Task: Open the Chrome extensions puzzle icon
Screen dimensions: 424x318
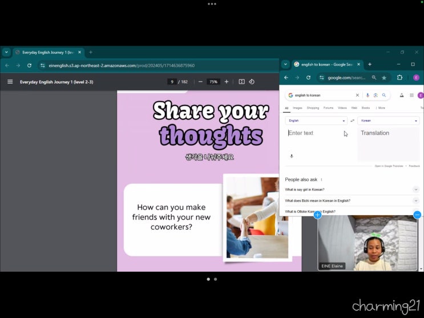Action: click(399, 78)
